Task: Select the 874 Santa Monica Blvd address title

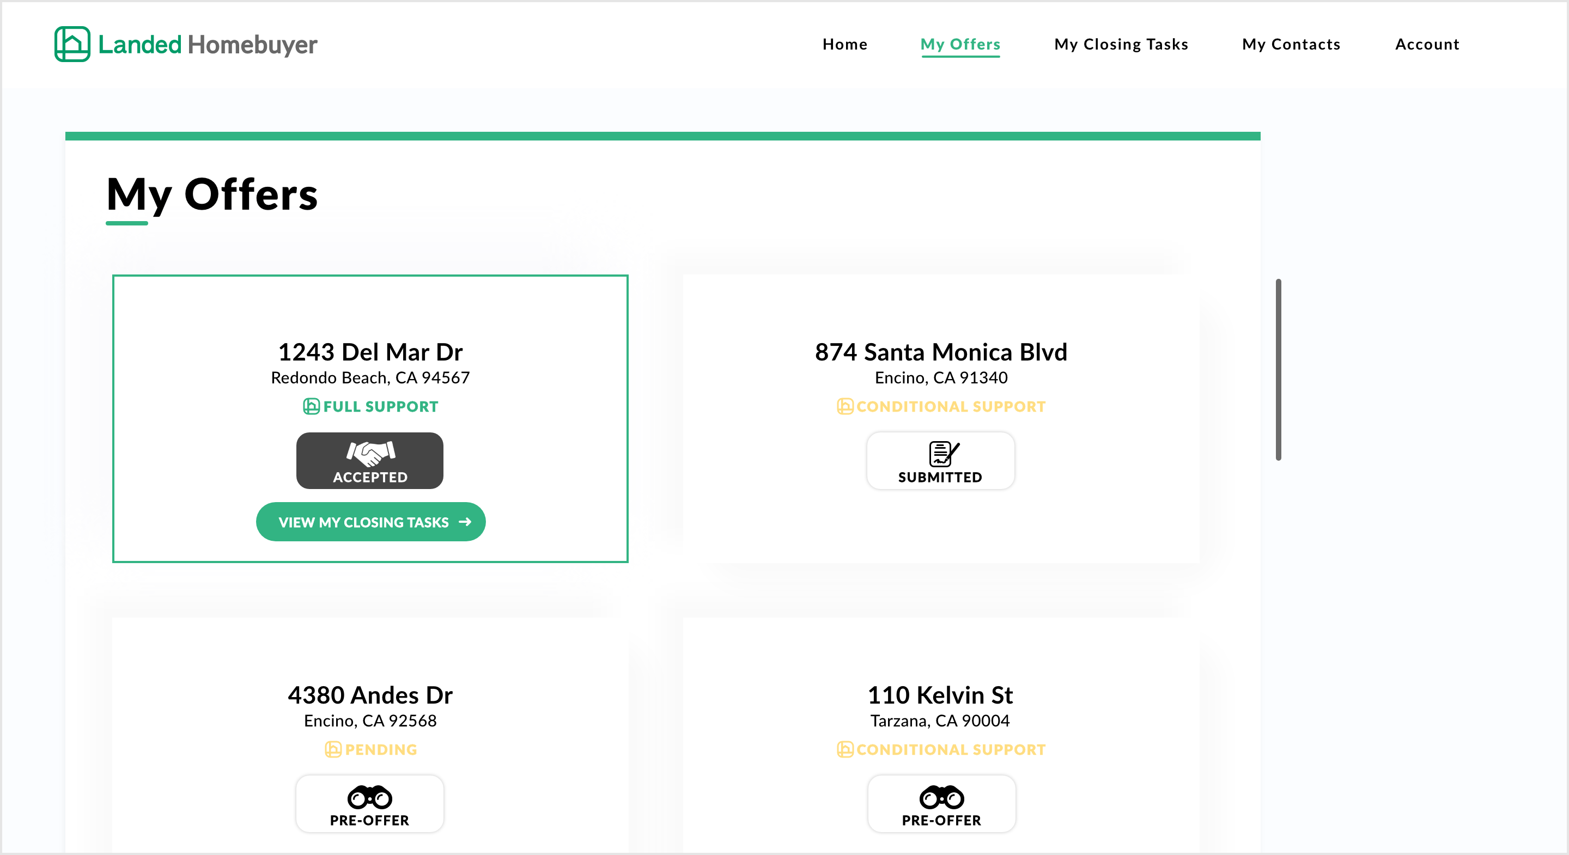Action: click(x=941, y=352)
